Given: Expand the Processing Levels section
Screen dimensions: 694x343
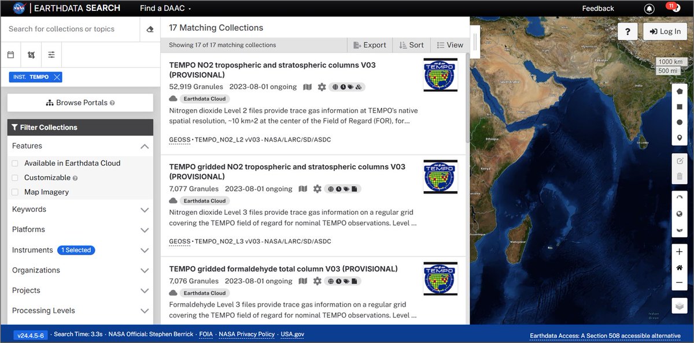Looking at the screenshot, I should pyautogui.click(x=80, y=311).
